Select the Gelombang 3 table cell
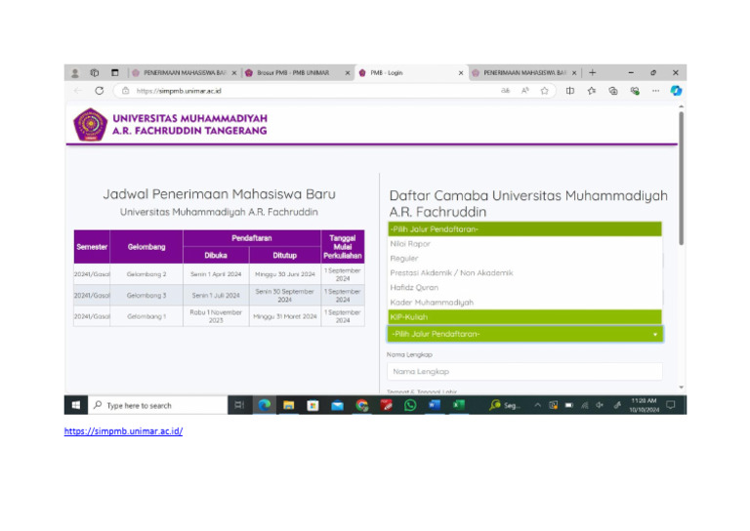The height and width of the screenshot is (531, 750). pos(146,296)
